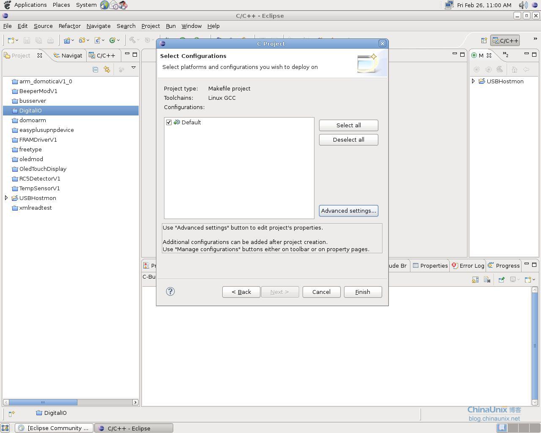Click the Project Explorer horizontal scrollbar thumb

pos(43,402)
